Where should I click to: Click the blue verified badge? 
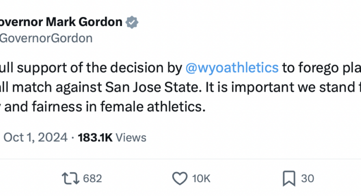point(132,22)
